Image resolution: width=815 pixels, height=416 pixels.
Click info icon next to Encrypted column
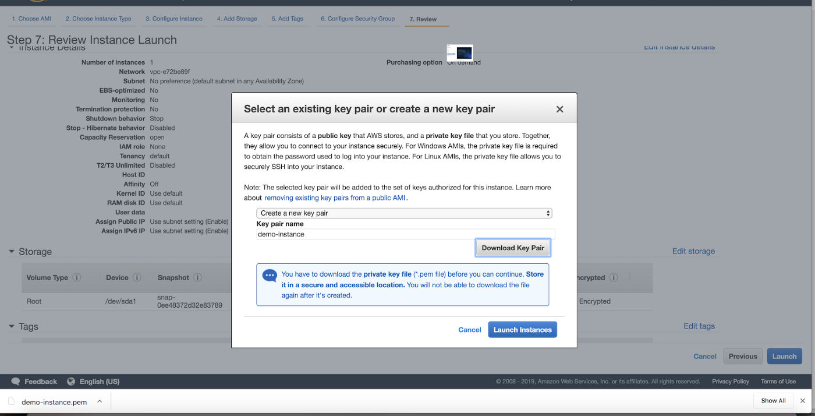tap(614, 277)
